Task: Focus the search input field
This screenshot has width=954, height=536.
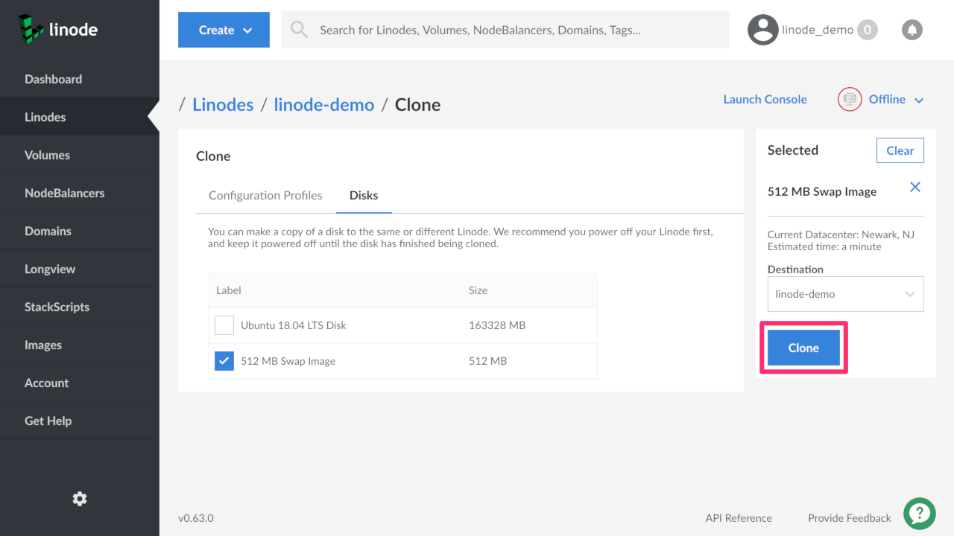Action: pyautogui.click(x=514, y=30)
